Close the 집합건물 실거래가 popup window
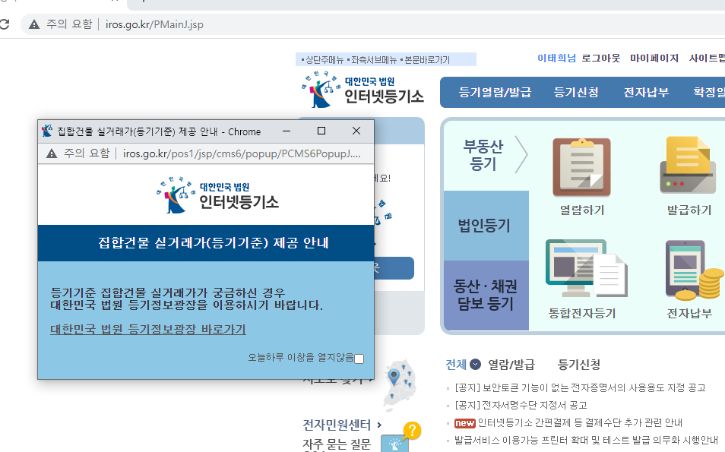The height and width of the screenshot is (452, 725). pyautogui.click(x=356, y=131)
